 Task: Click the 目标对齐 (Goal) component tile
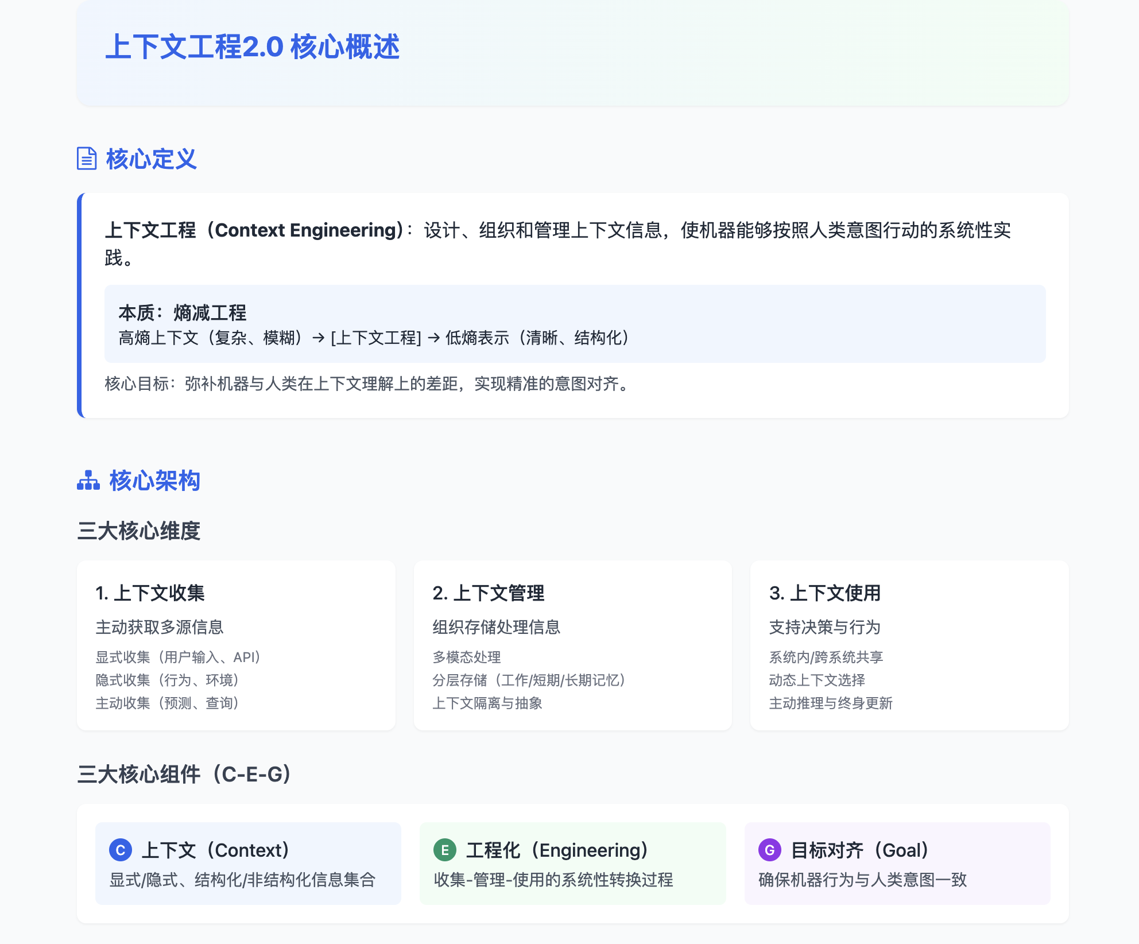coord(897,864)
